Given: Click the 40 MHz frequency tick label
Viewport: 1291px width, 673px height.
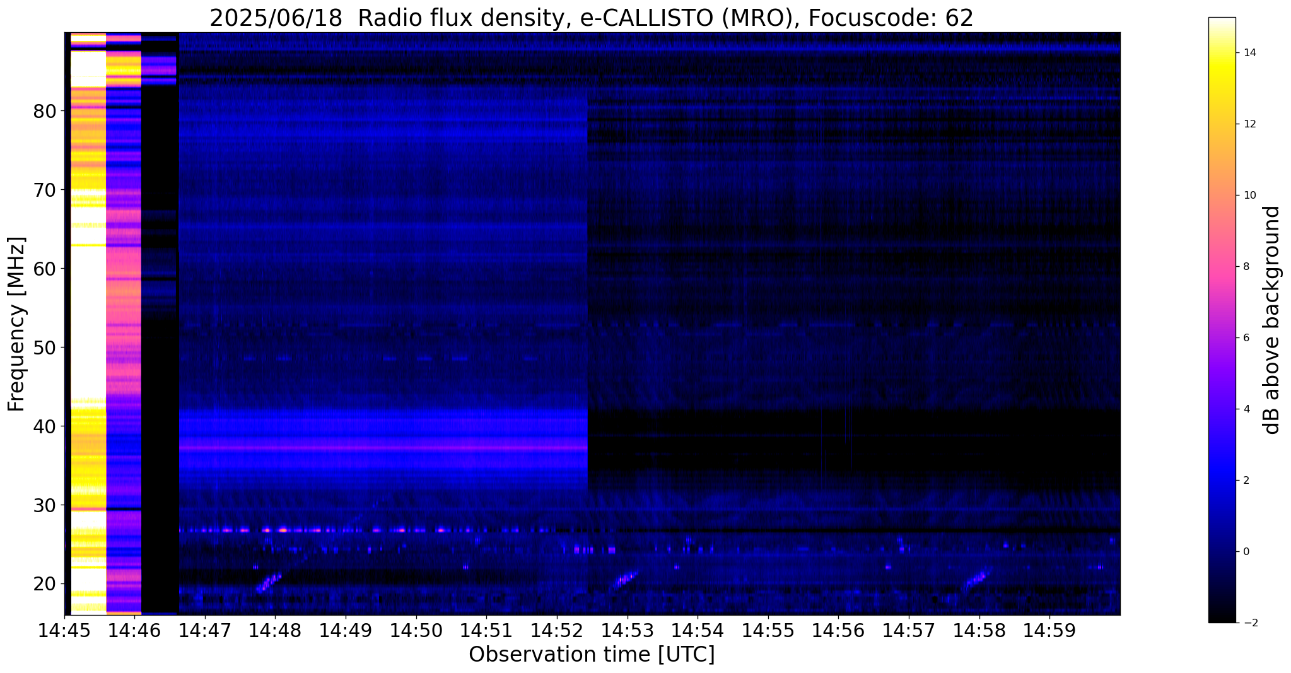Looking at the screenshot, I should pyautogui.click(x=45, y=427).
